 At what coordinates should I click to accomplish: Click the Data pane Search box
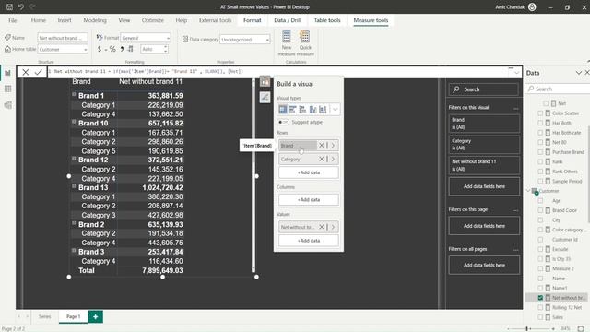point(558,89)
